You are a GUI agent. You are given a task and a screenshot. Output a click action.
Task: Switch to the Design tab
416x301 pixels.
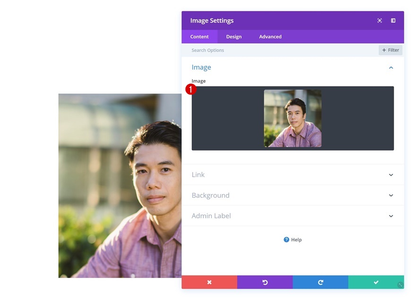click(234, 37)
